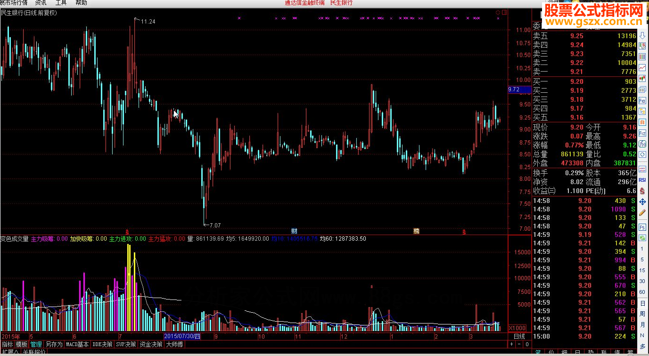Switch to candlestick chart icon
649x356 pixels.
[x=642, y=79]
